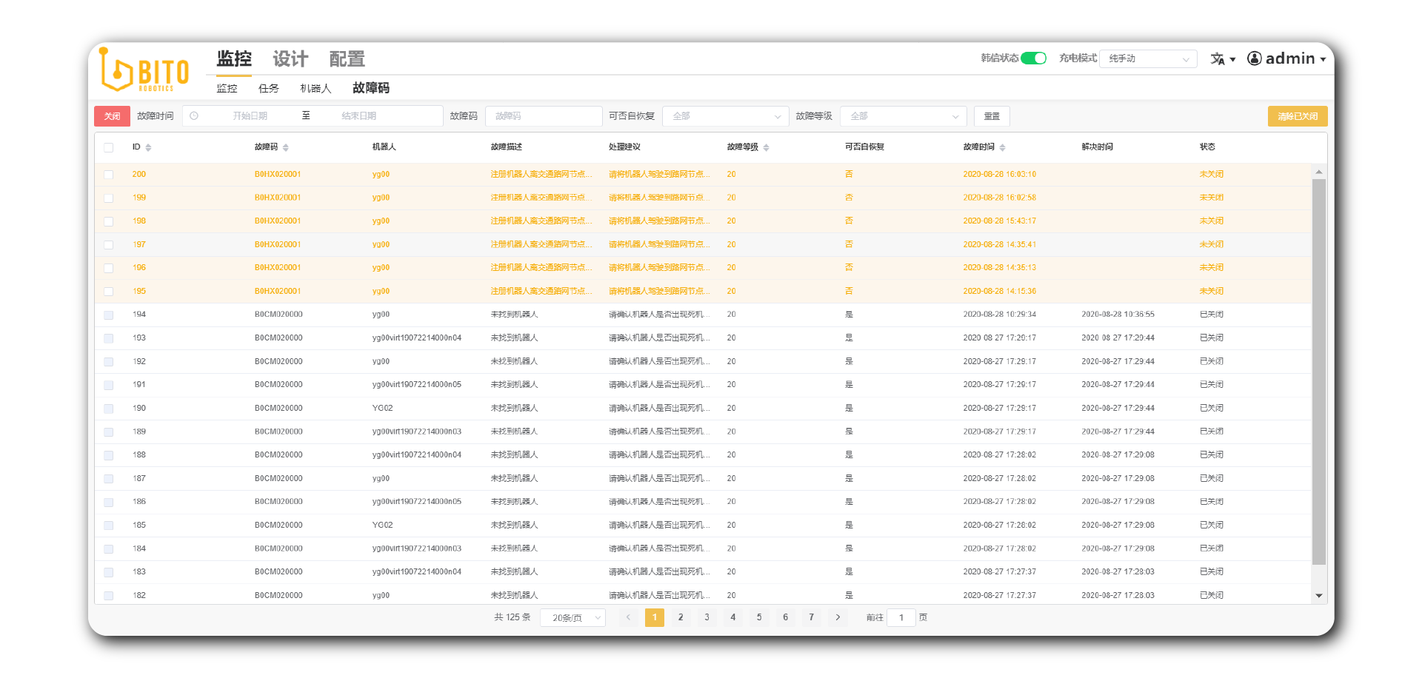Viewport: 1422px width, 678px height.
Task: Go to next page arrow
Action: [838, 617]
